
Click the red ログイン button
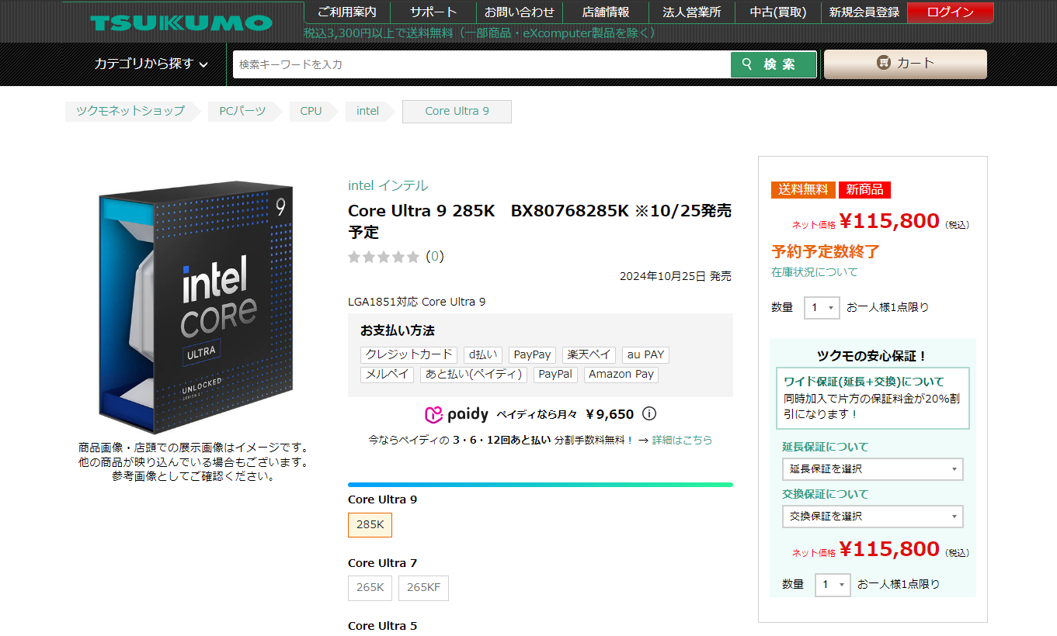pos(951,12)
